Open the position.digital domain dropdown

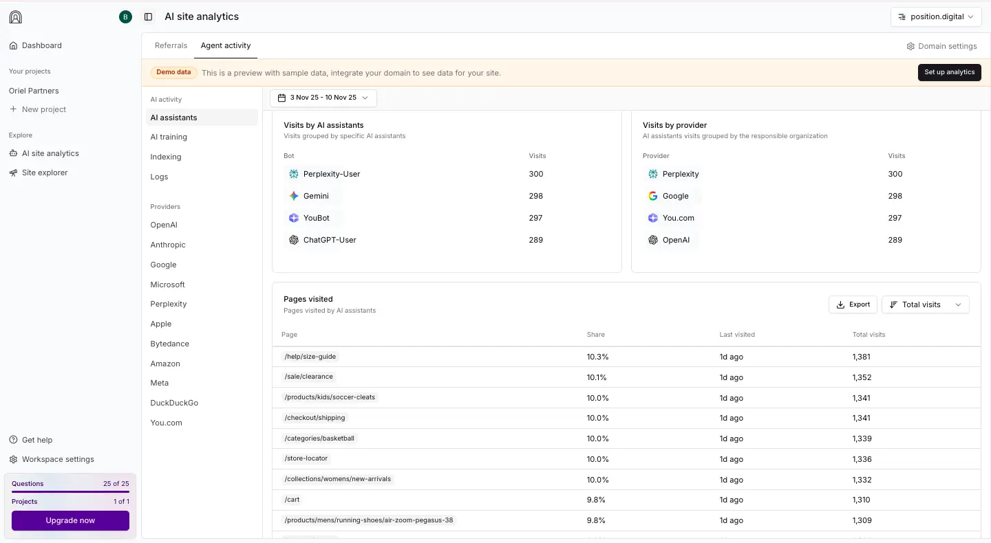[935, 16]
